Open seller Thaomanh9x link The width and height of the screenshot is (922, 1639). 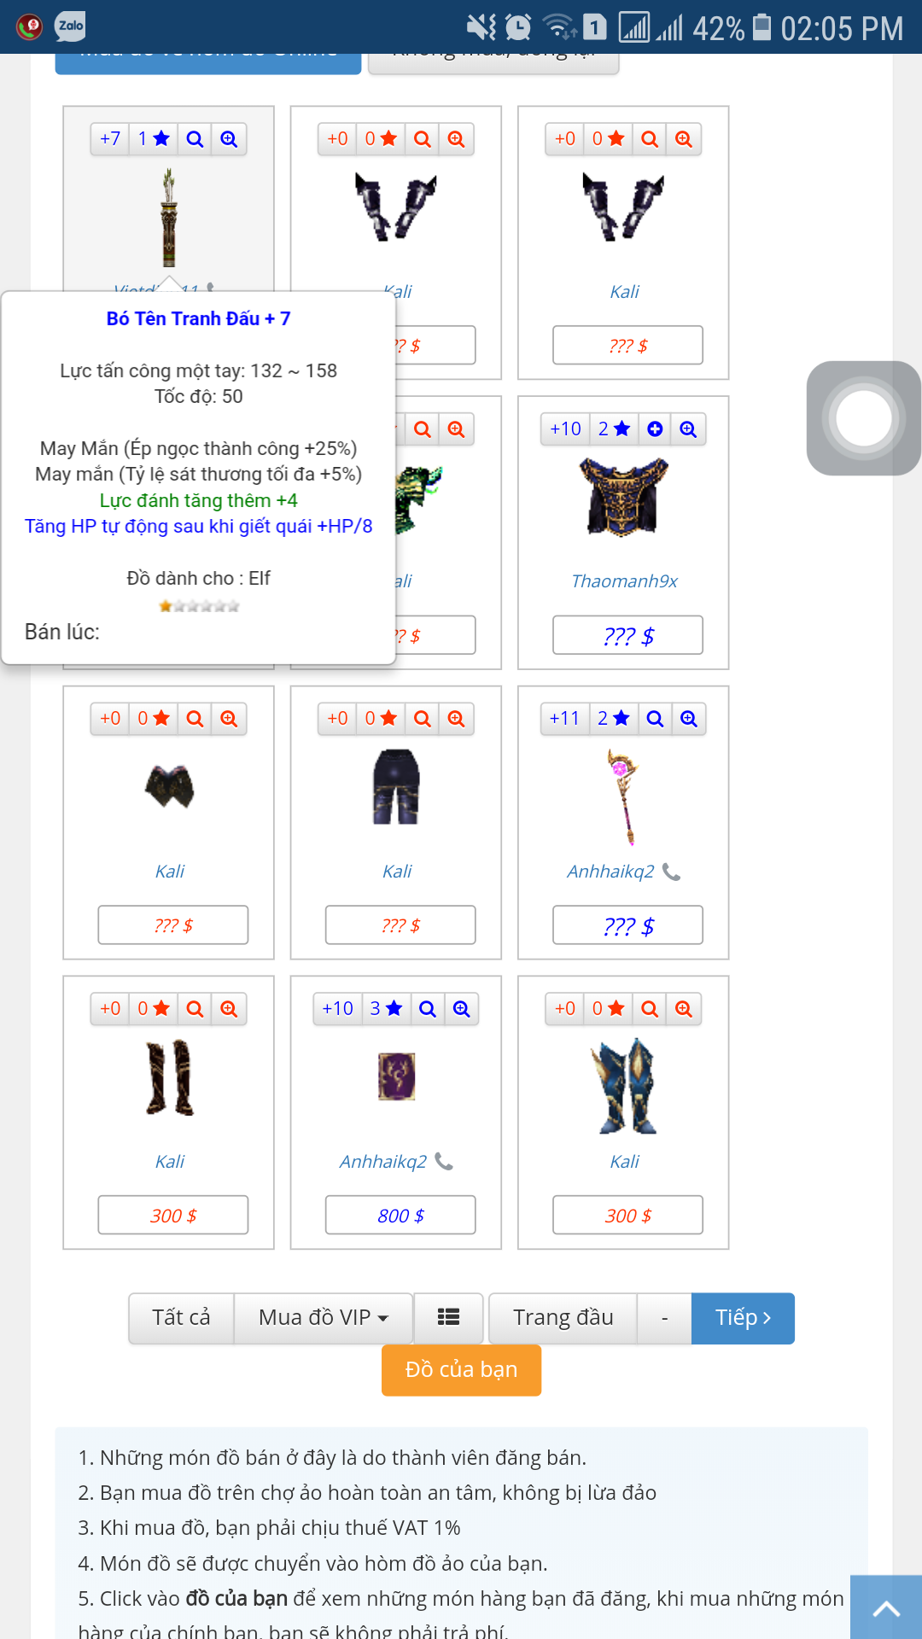click(624, 581)
